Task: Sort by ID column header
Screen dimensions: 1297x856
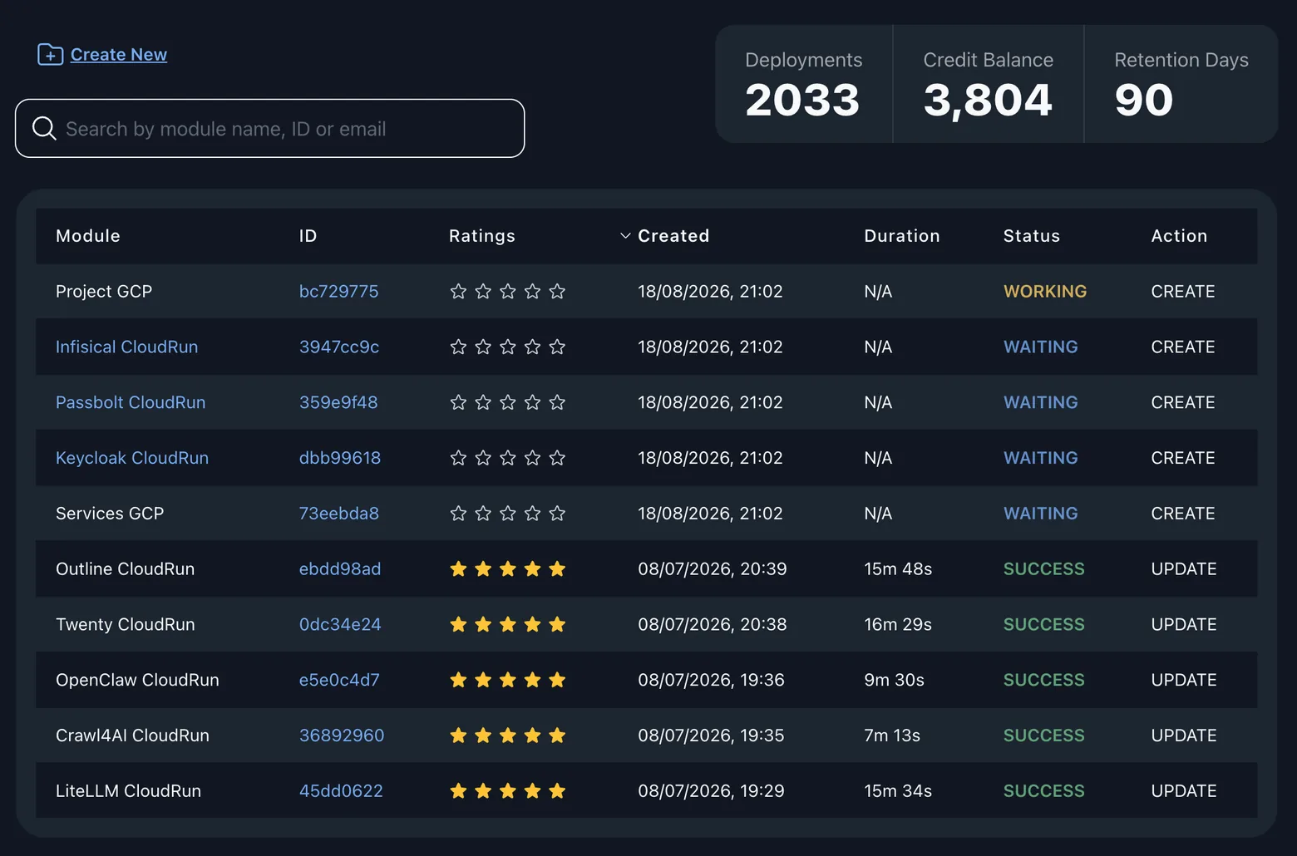Action: click(308, 236)
